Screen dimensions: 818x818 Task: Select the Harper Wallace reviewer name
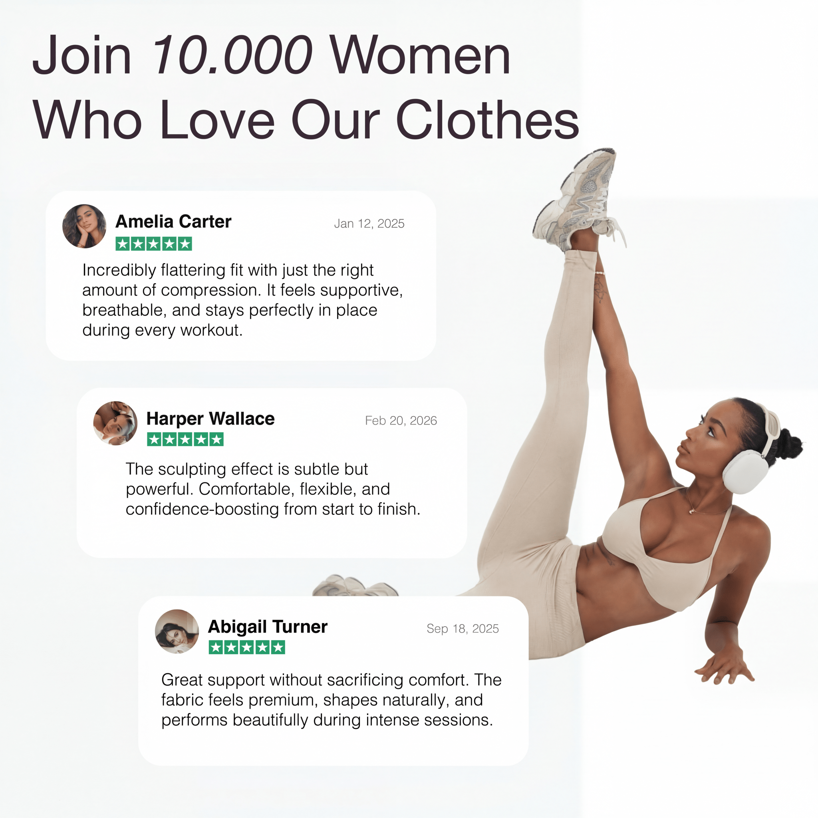click(210, 419)
